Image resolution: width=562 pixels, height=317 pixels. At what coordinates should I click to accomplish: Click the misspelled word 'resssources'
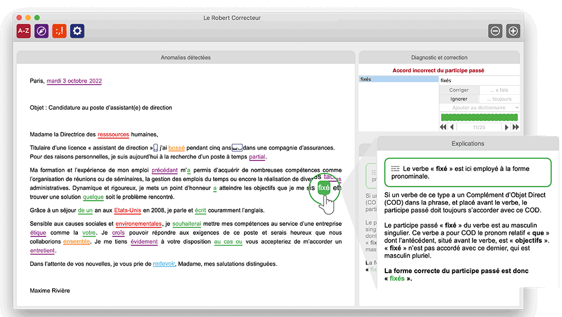point(113,134)
